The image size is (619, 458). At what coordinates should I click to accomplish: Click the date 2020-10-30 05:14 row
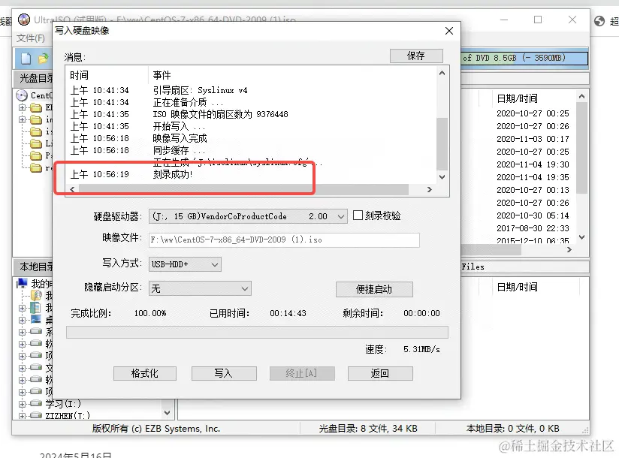(533, 215)
